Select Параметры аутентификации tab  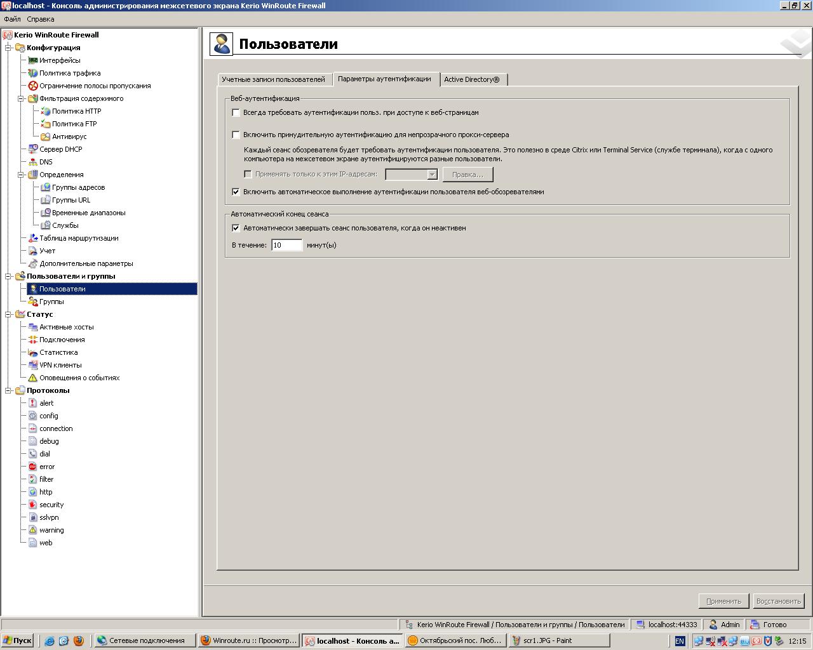coord(385,79)
